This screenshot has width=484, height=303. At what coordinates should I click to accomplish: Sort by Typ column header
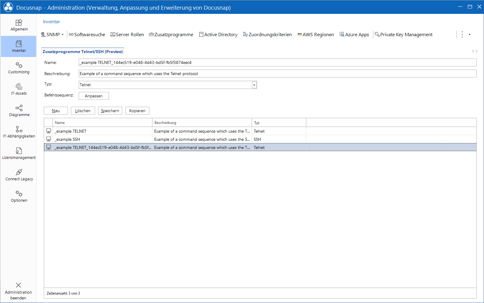[279, 122]
